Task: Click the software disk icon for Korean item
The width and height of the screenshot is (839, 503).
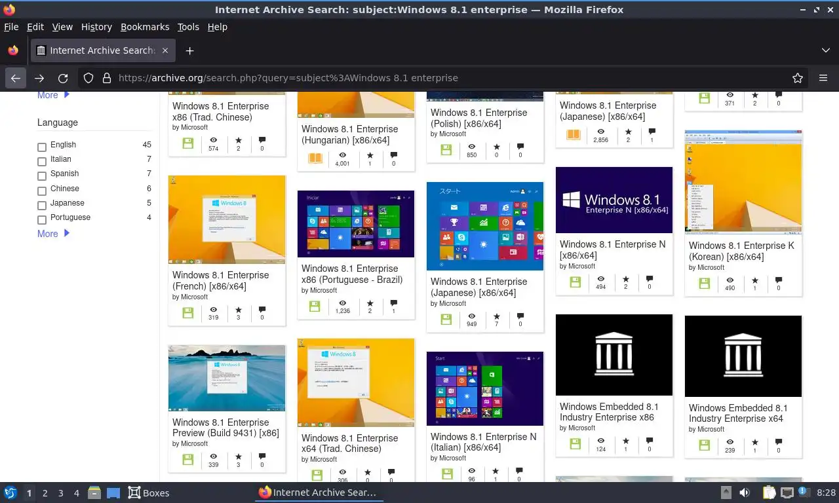Action: tap(705, 284)
